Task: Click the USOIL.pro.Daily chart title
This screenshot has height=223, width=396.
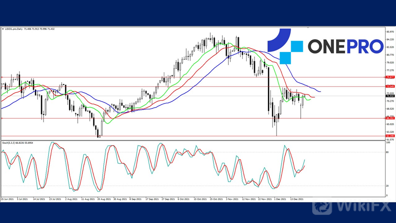Action: click(x=15, y=29)
